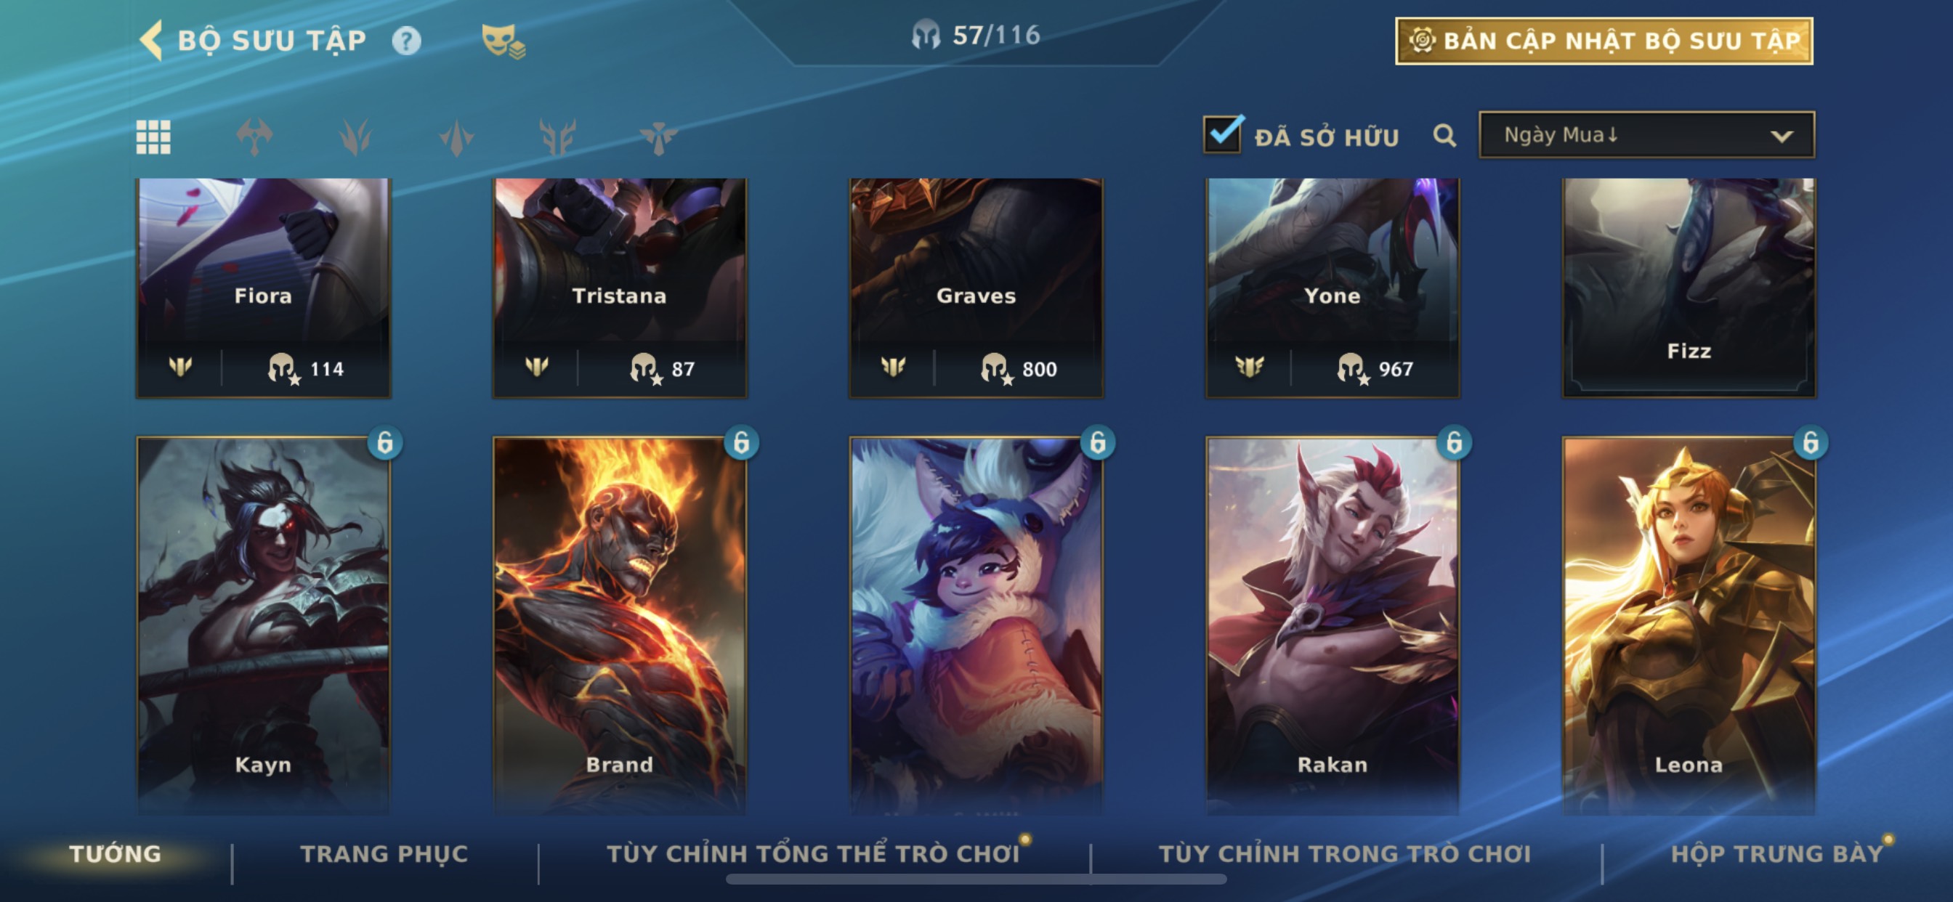This screenshot has width=1953, height=902.
Task: Open the Tùy Chỉnh Trong Trò Chơi tab
Action: tap(1345, 853)
